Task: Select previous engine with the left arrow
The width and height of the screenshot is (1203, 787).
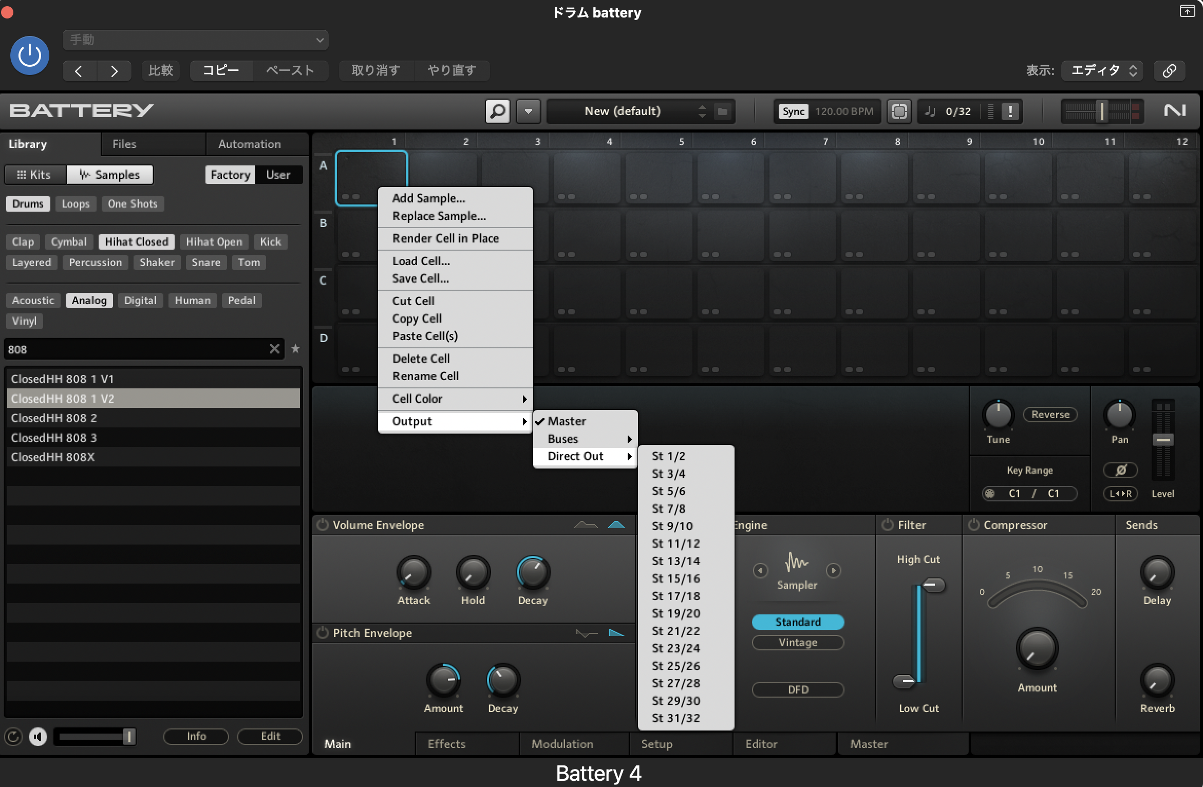Action: (x=761, y=570)
